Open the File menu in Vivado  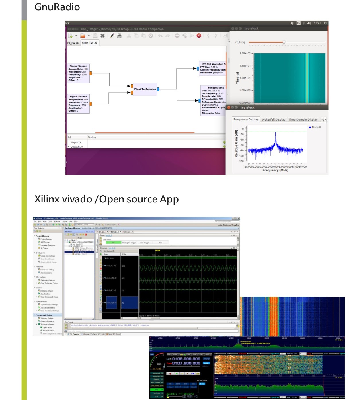[x=35, y=221]
